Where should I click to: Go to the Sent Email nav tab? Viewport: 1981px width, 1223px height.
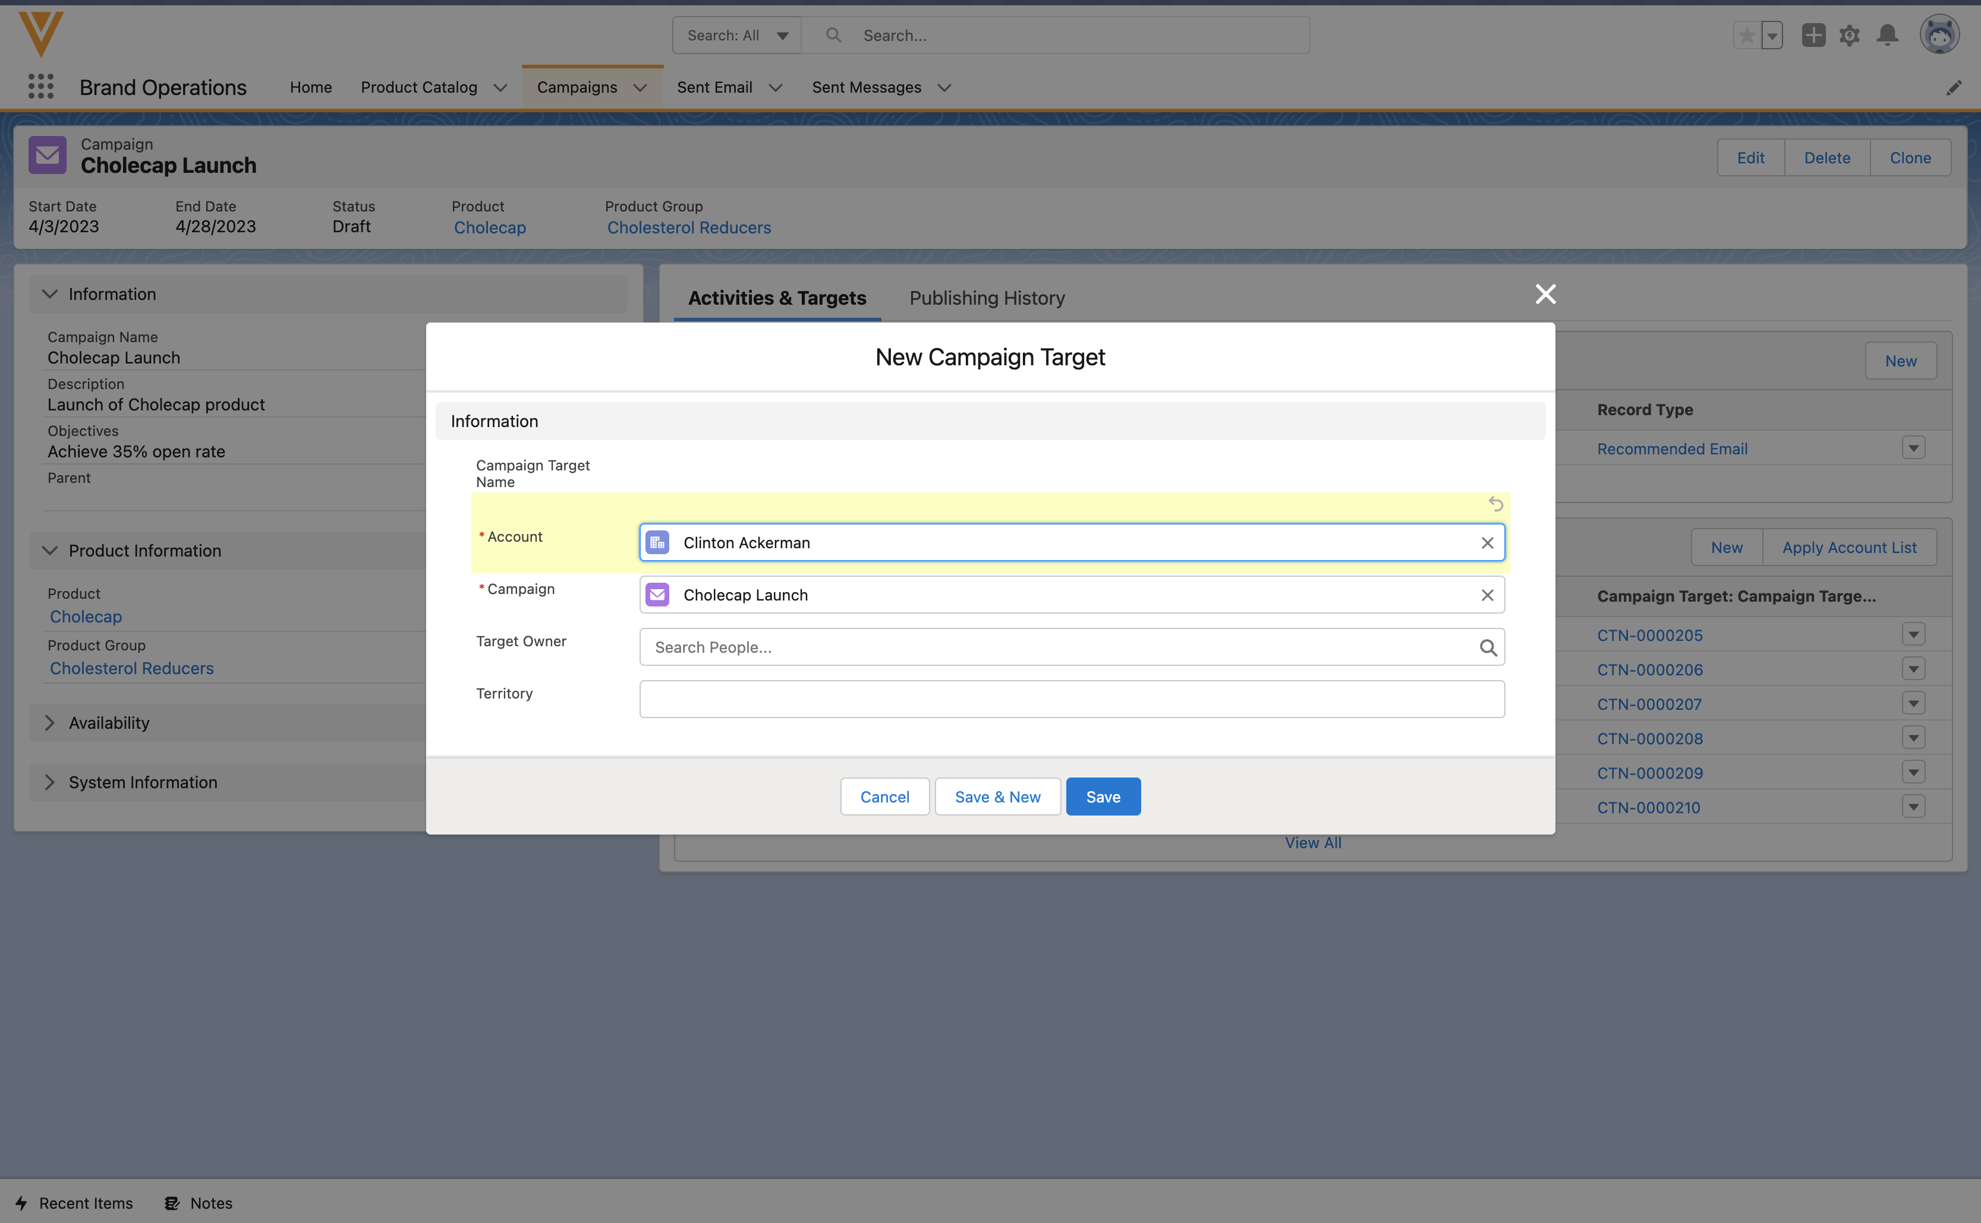click(714, 87)
